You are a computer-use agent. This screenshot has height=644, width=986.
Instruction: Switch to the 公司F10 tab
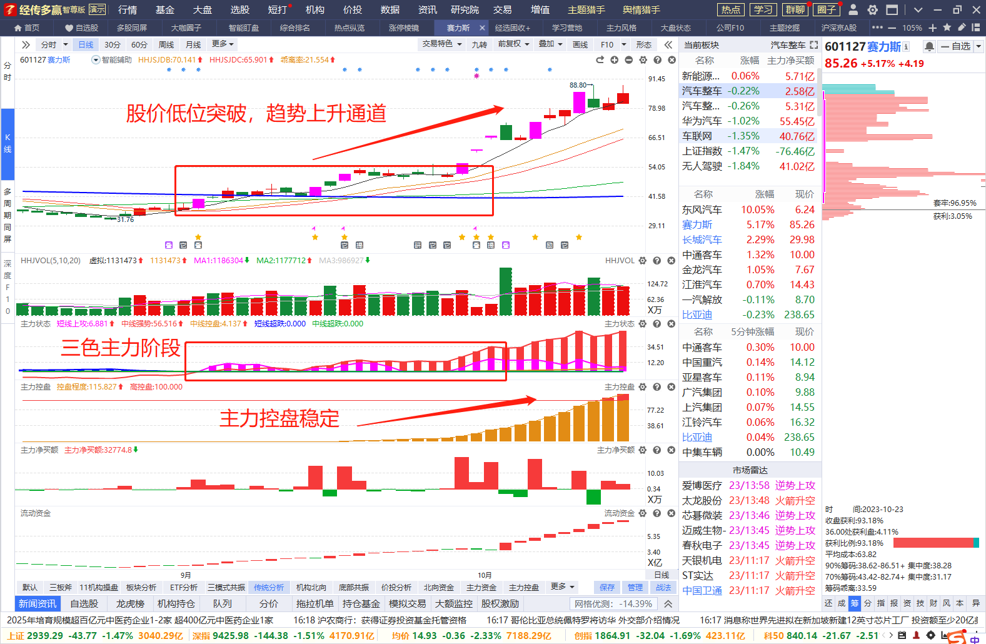pos(730,28)
